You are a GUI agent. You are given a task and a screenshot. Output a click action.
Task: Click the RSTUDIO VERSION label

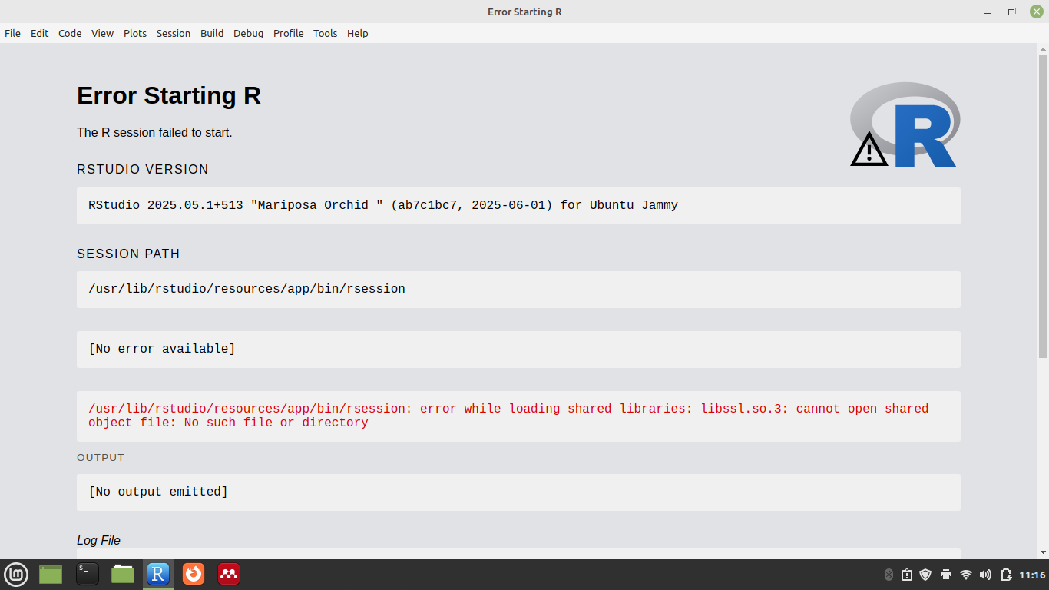click(143, 169)
